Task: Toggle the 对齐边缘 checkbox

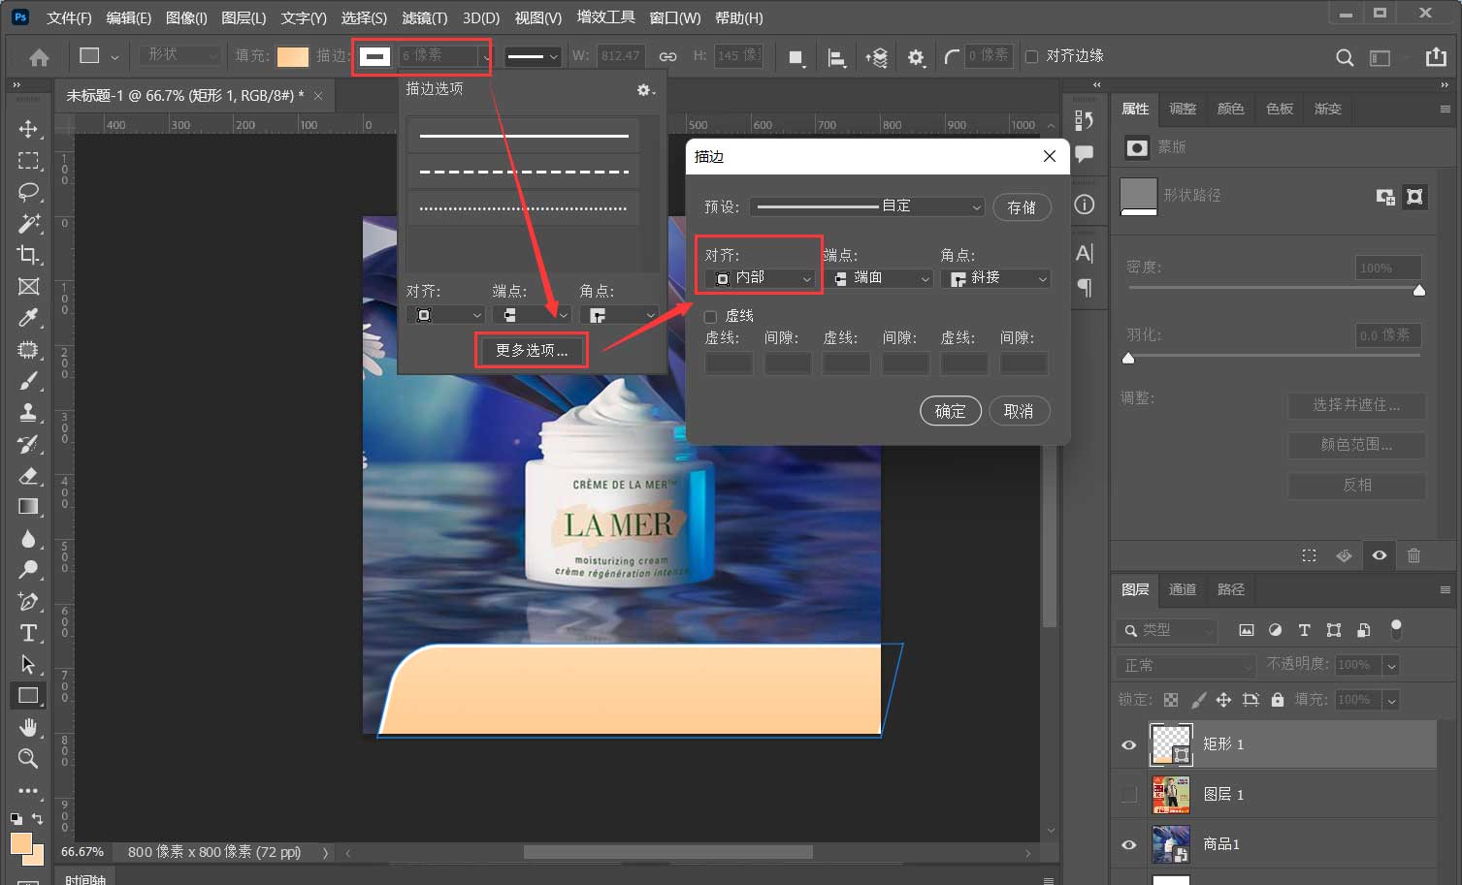Action: click(x=1031, y=56)
